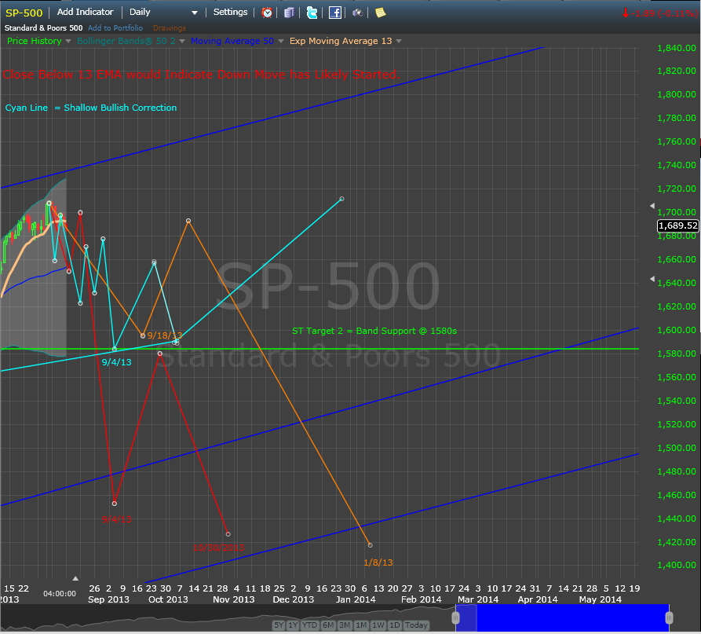This screenshot has width=701, height=634.
Task: Click the orange 1/8/13 date label
Action: (x=378, y=563)
